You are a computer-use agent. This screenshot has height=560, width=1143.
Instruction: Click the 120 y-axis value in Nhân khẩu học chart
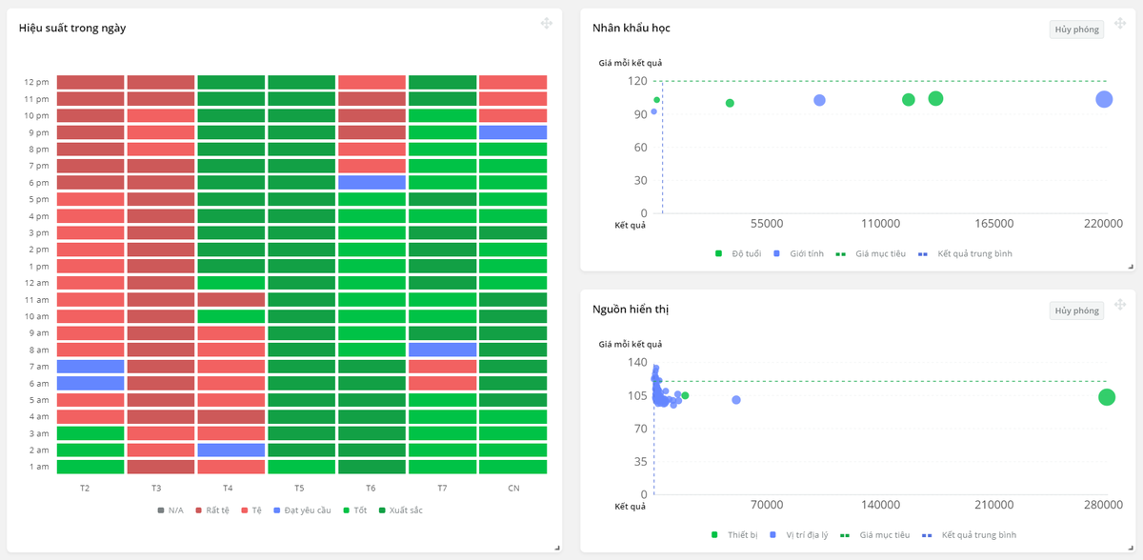point(637,81)
